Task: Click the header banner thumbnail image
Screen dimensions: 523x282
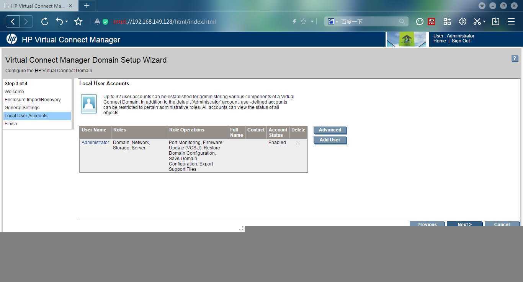Action: pos(407,39)
